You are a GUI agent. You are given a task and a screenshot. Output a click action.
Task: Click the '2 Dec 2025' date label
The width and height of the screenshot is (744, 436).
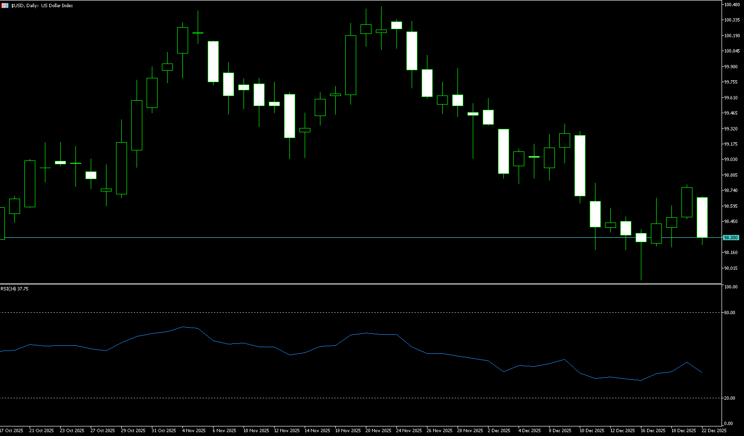point(499,431)
